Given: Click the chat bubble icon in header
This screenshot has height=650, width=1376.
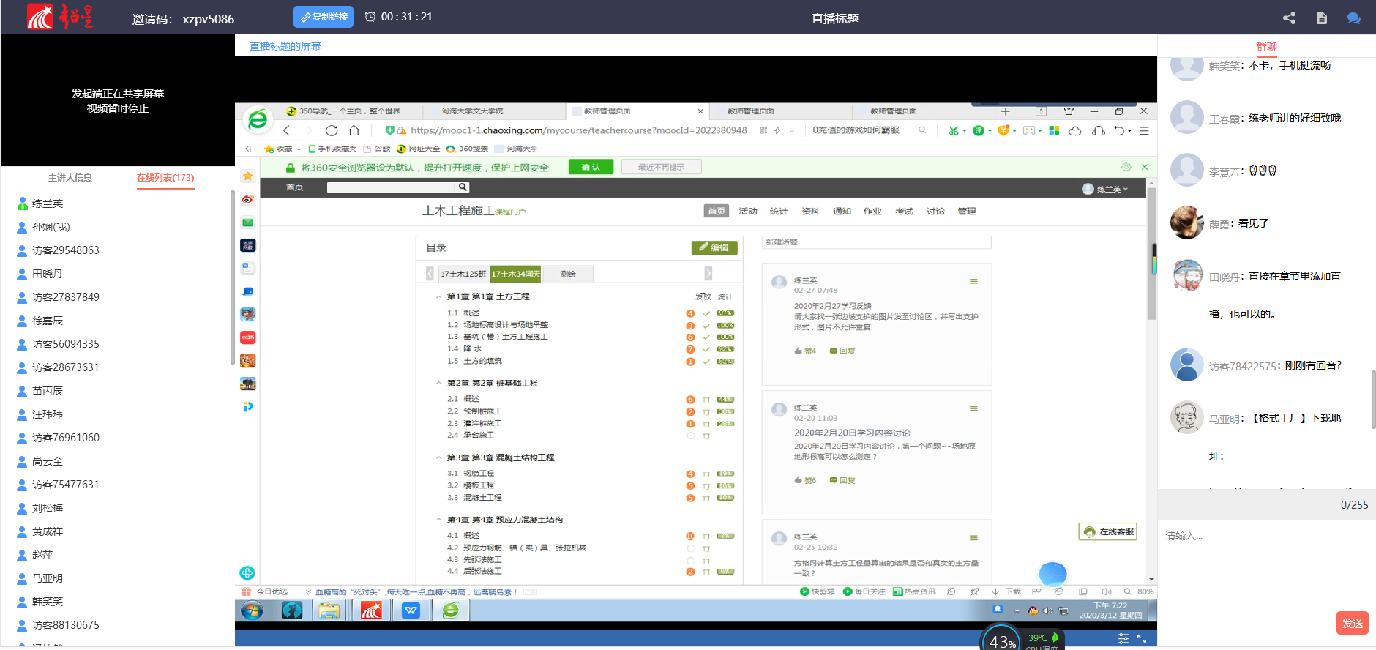Looking at the screenshot, I should [x=1353, y=18].
